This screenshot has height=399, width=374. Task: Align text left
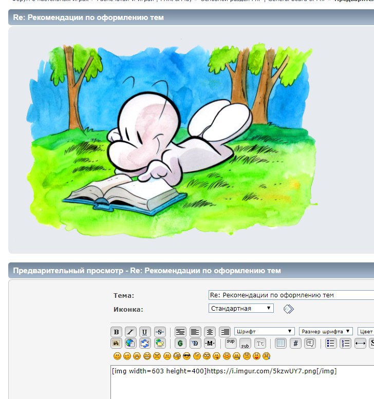195,332
